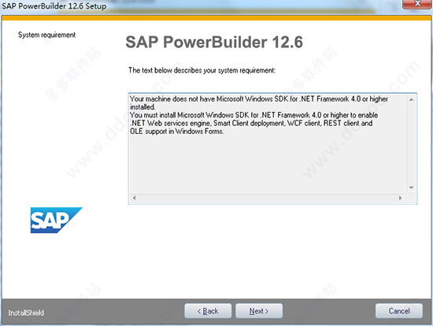Click the 'SAP PowerBuilder 12.6' heading
This screenshot has width=433, height=326.
click(x=214, y=42)
